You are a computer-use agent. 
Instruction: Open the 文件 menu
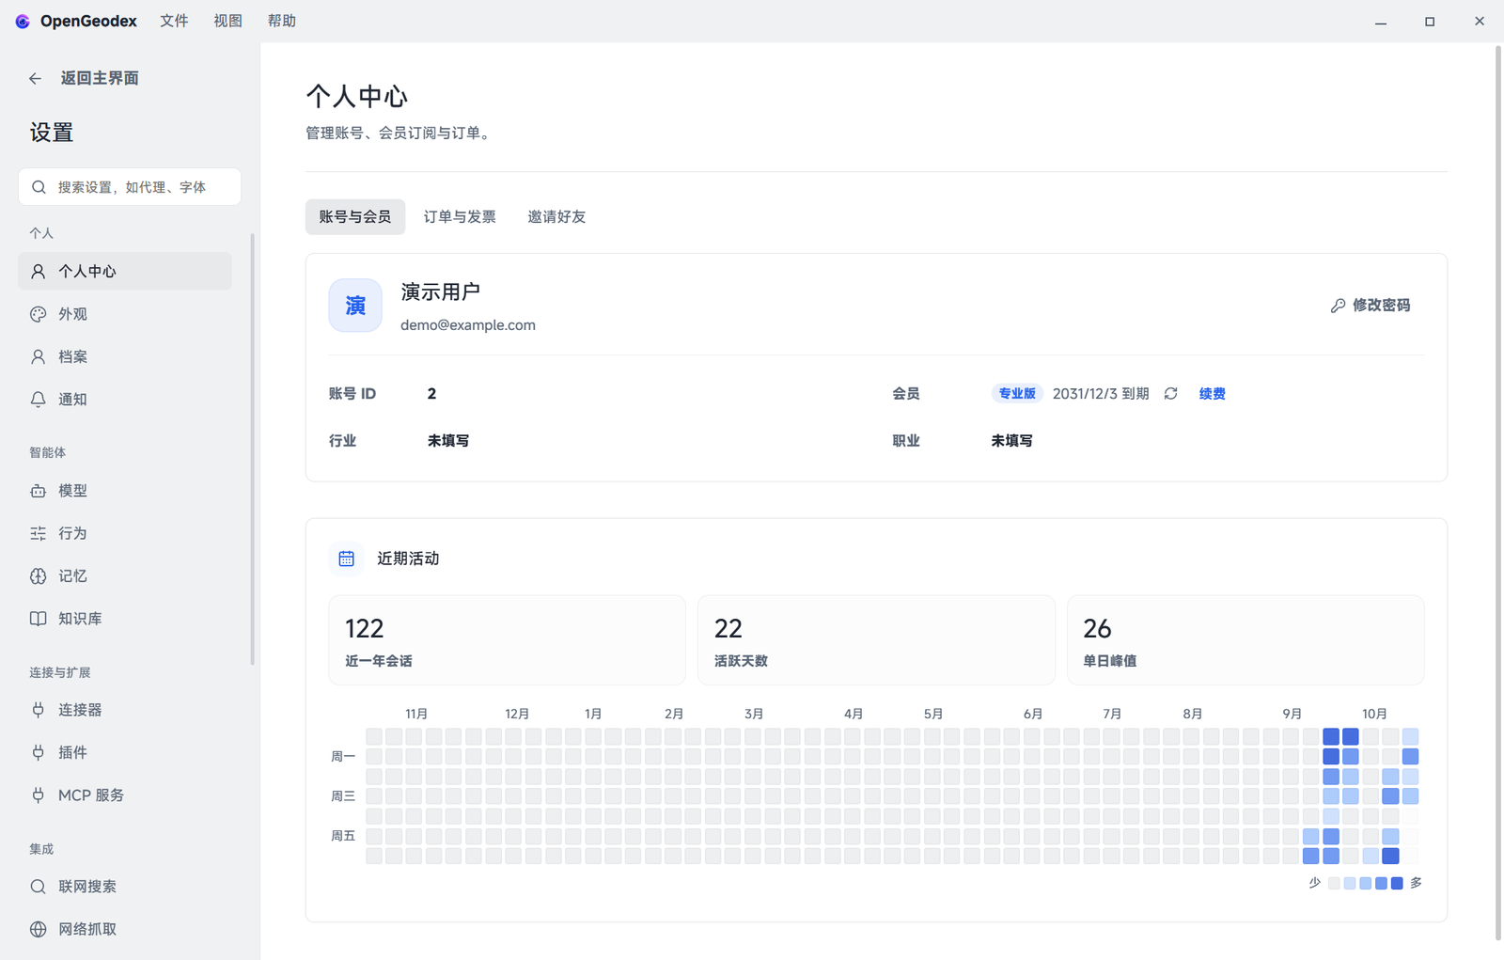[x=174, y=21]
